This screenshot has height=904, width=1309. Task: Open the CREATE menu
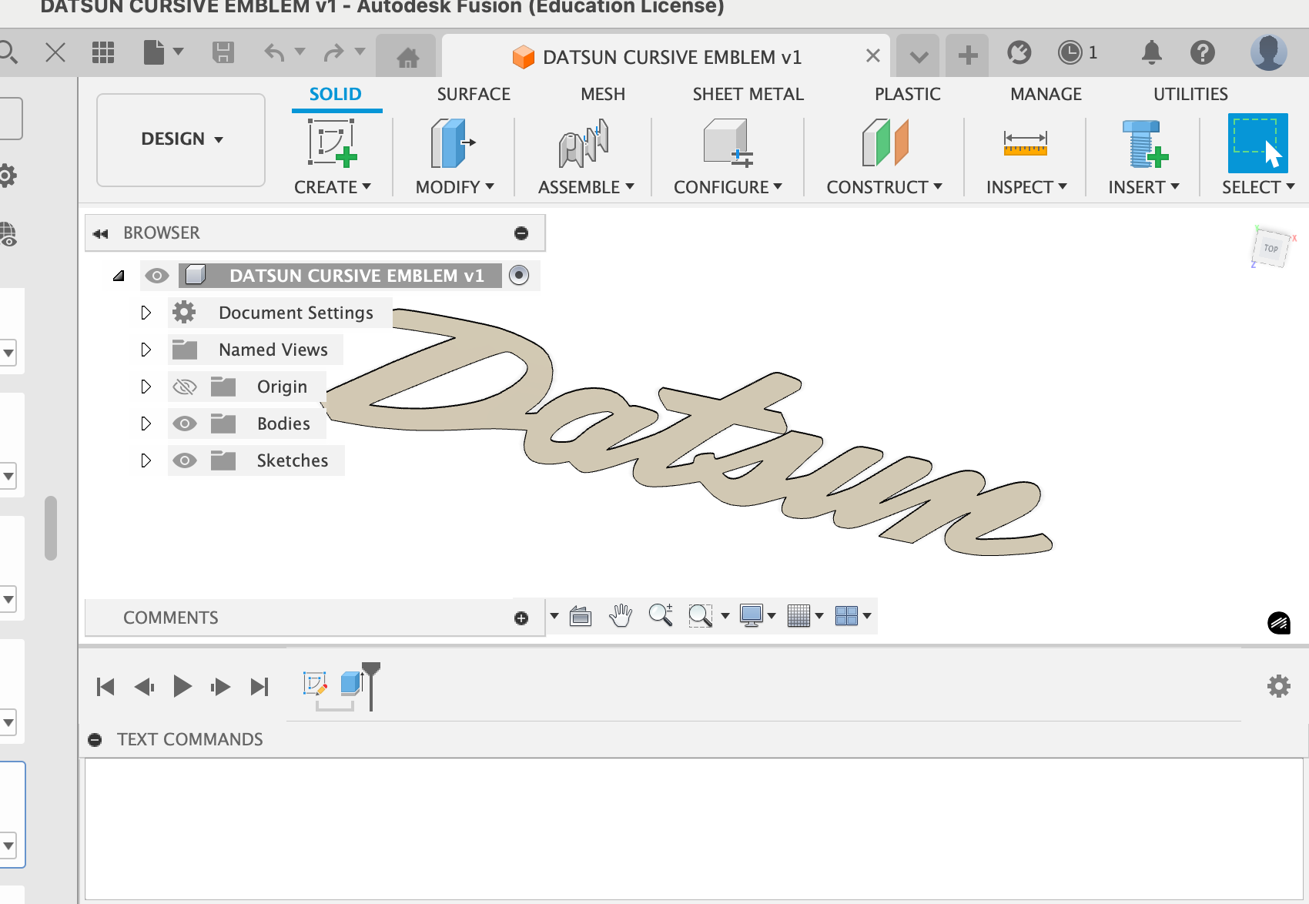pyautogui.click(x=333, y=187)
